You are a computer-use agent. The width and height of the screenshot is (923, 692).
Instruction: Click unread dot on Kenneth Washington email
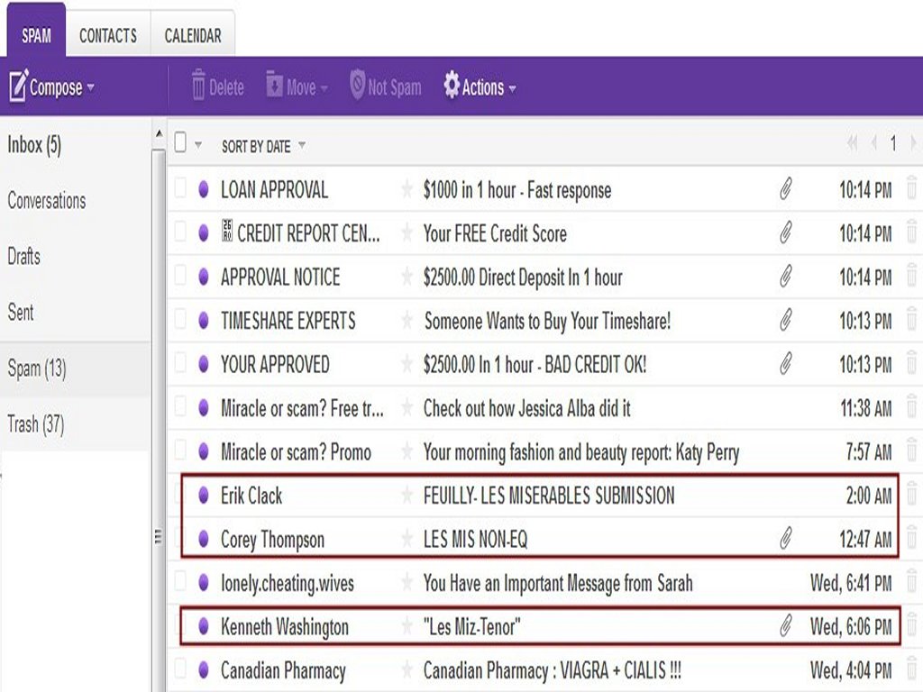point(204,627)
